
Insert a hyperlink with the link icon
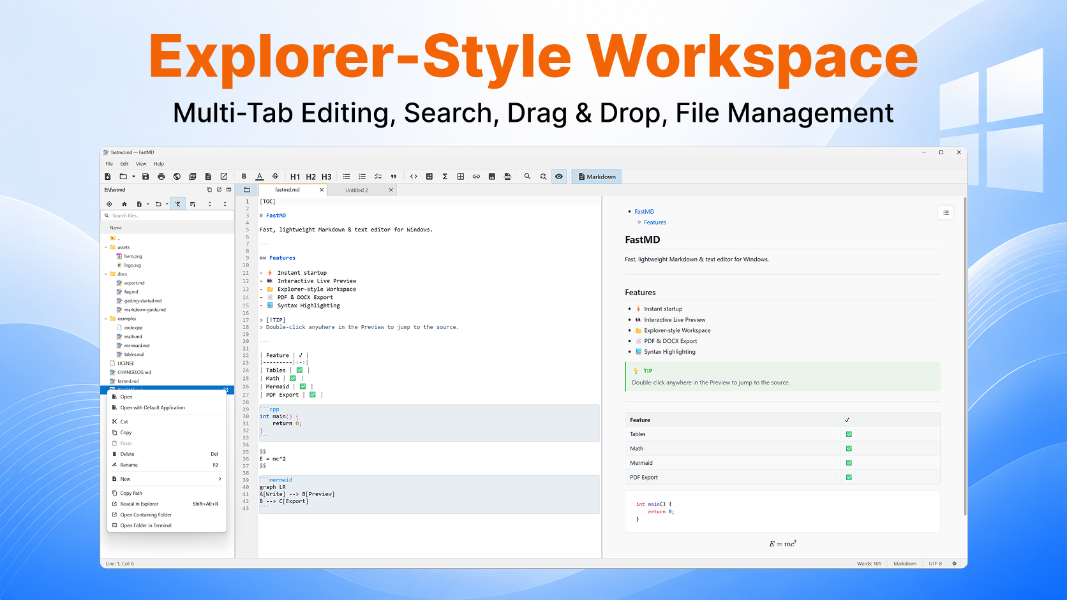[x=476, y=177]
